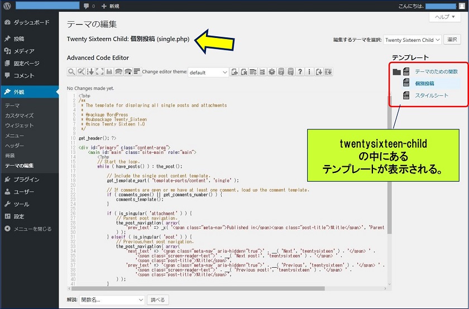Click the first database backup icon
469x309 pixels.
click(x=281, y=72)
